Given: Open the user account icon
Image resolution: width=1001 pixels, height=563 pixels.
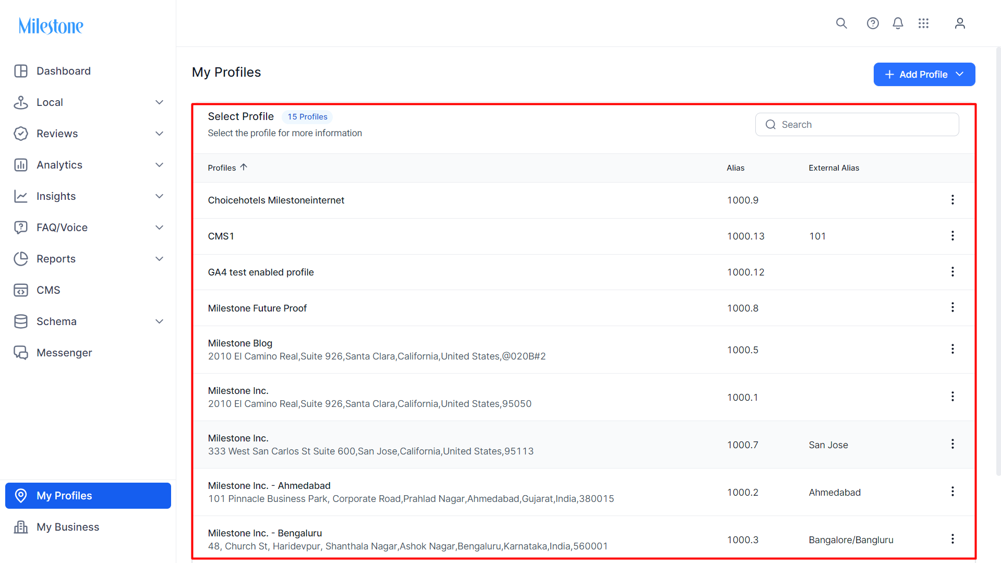Looking at the screenshot, I should [x=960, y=23].
